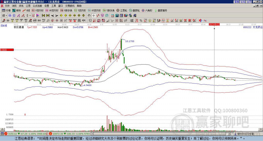Click the infinity loop icon

coord(205,21)
